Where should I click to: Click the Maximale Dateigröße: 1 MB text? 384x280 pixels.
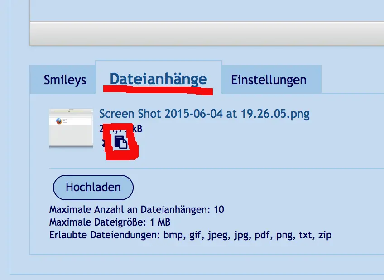[110, 222]
